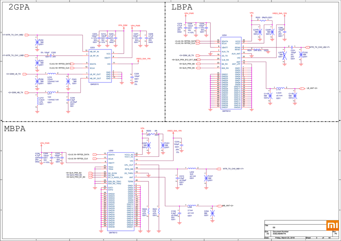
Task: Click the GSM_HB_TX net label
Action: coord(17,93)
